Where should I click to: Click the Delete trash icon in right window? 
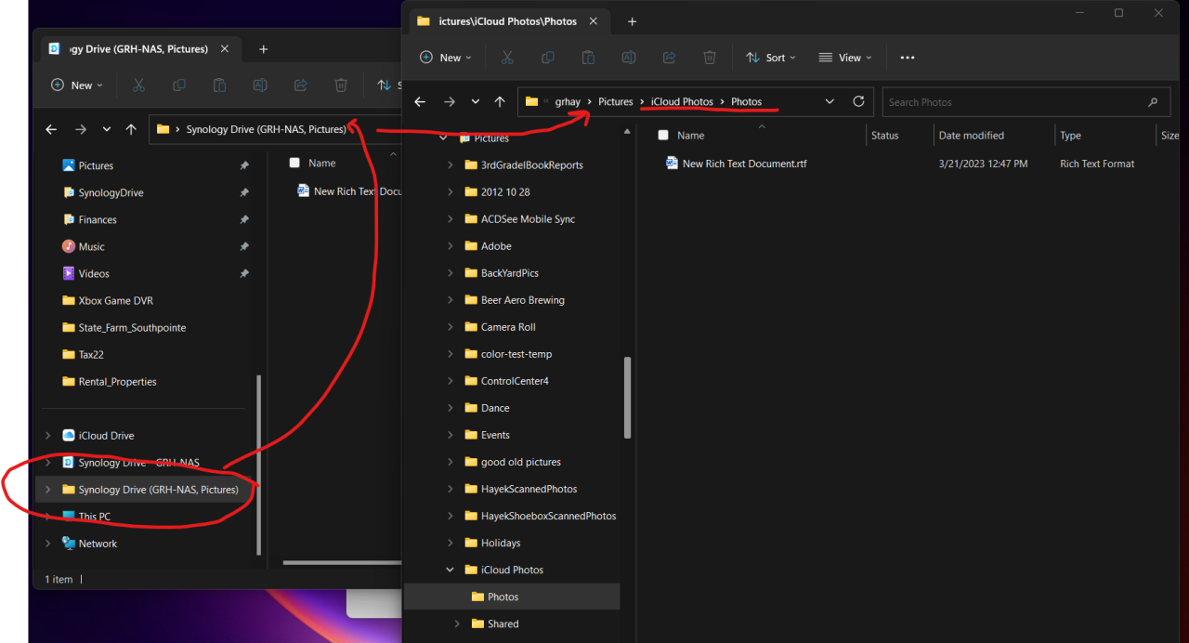click(710, 58)
